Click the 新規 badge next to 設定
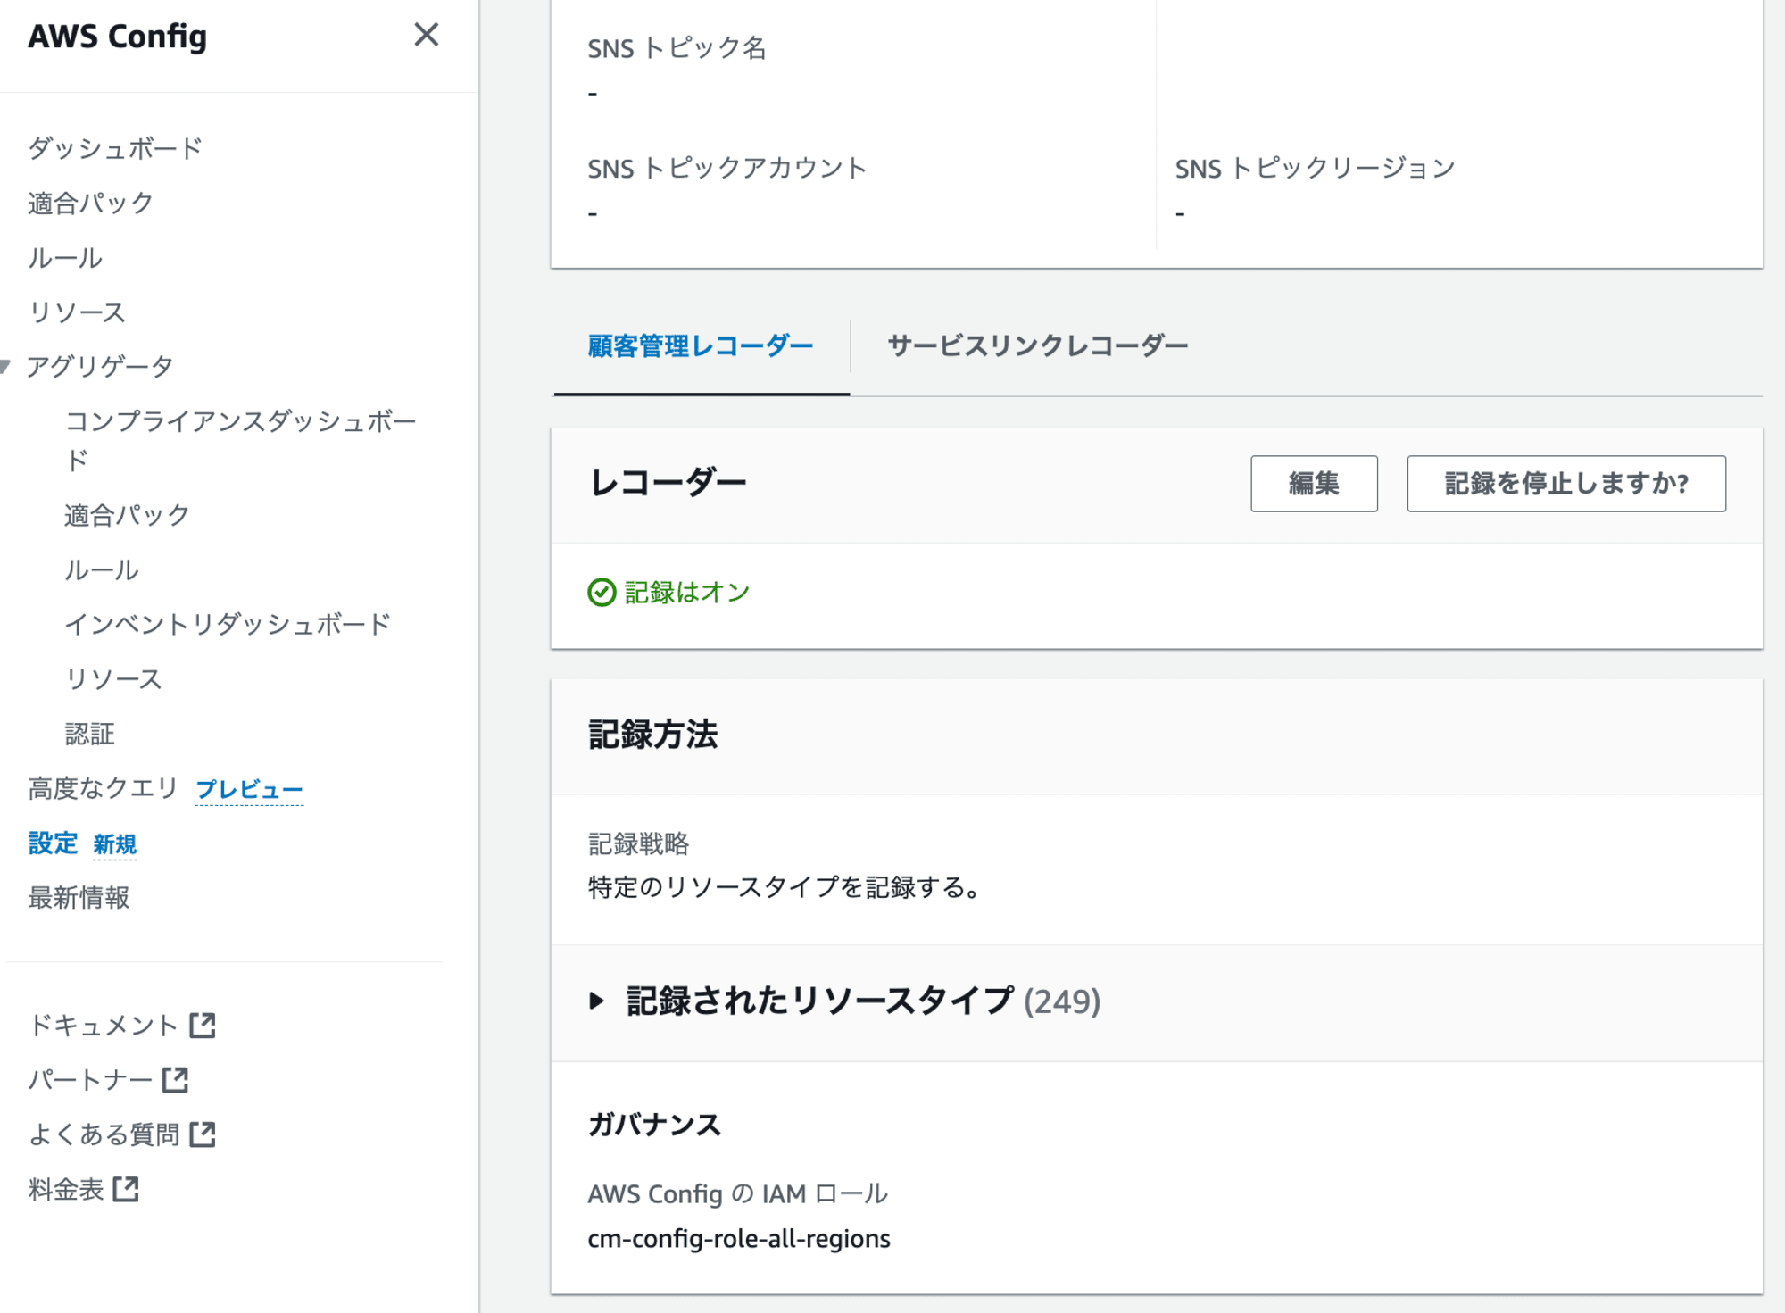The height and width of the screenshot is (1313, 1785). (x=115, y=844)
